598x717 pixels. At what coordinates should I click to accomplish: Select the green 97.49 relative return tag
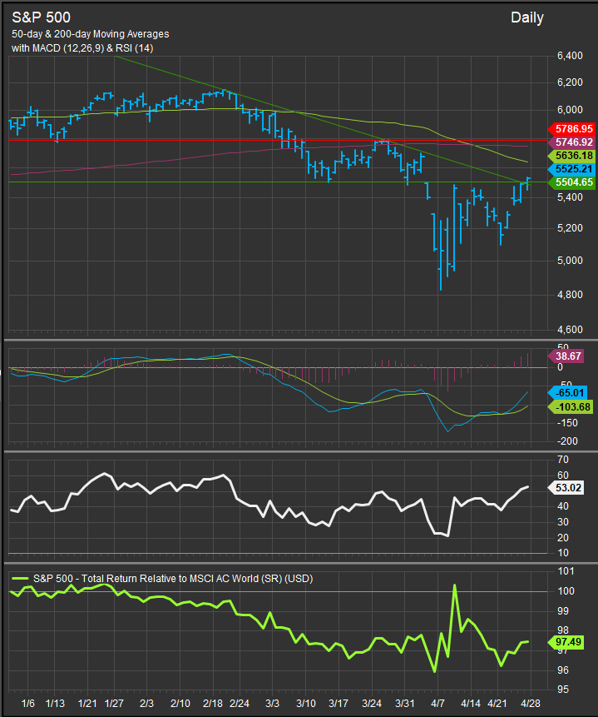570,641
